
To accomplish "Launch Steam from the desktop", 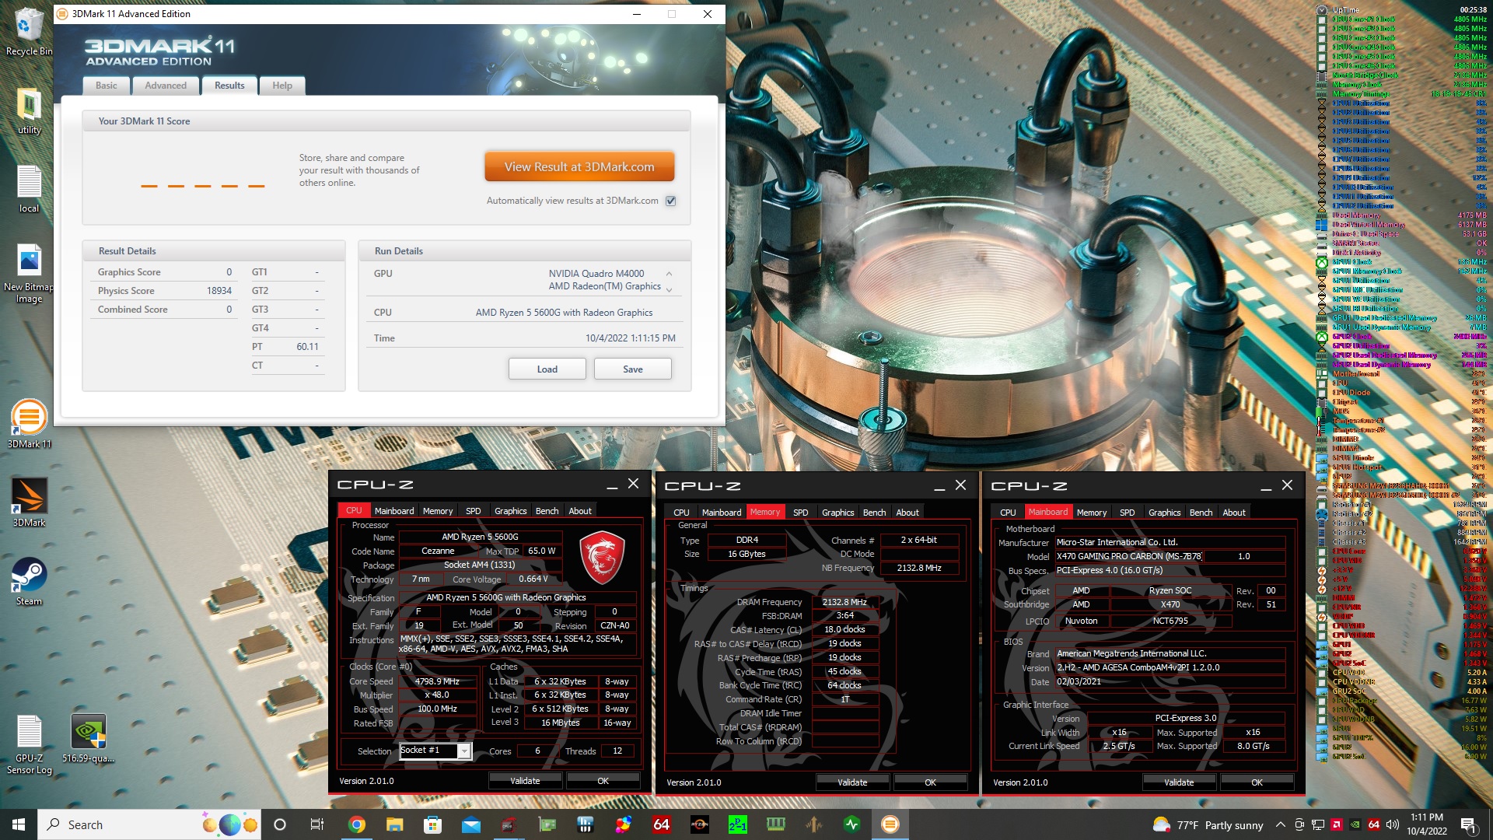I will click(29, 581).
